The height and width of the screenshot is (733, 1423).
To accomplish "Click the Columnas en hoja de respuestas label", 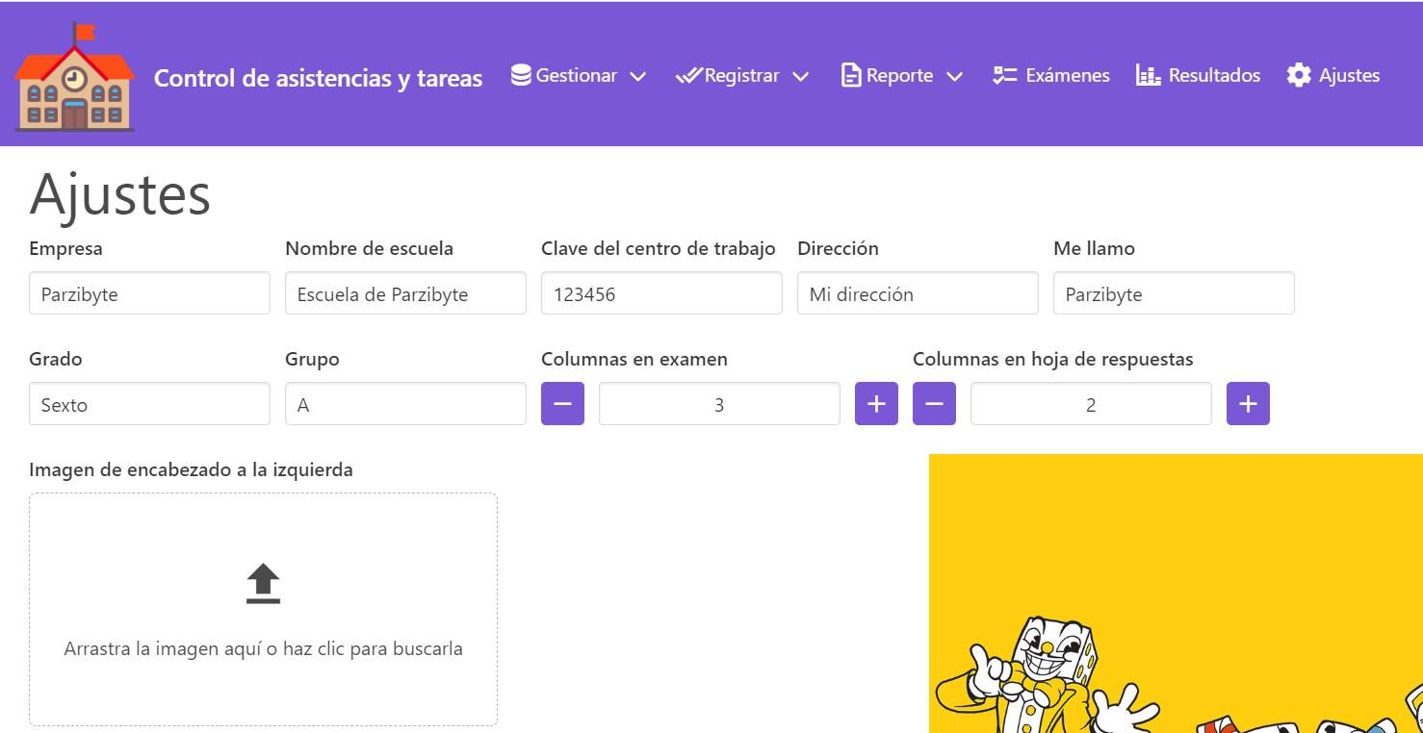I will [1053, 359].
